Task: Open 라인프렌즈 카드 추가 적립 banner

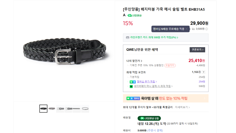Action: 166,38
